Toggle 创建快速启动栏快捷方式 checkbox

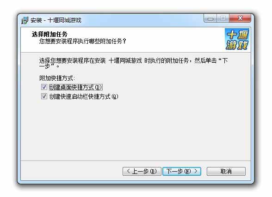pyautogui.click(x=44, y=96)
